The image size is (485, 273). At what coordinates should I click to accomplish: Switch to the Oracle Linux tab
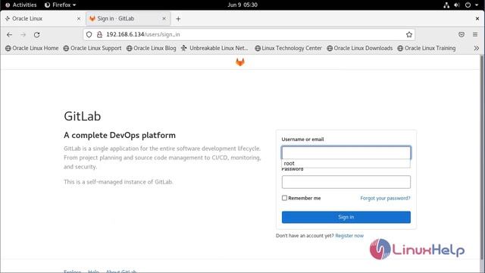coord(42,18)
